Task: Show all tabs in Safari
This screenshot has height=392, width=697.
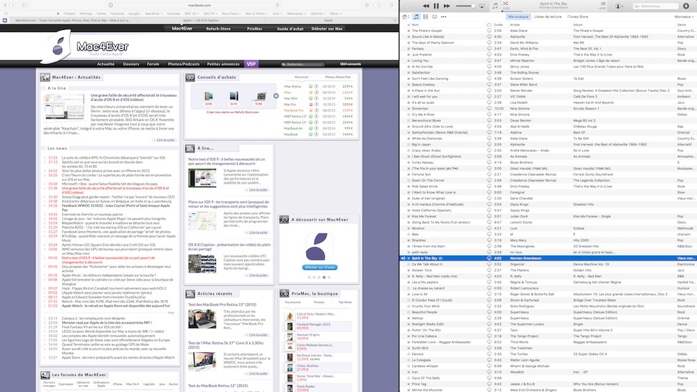Action: point(391,6)
